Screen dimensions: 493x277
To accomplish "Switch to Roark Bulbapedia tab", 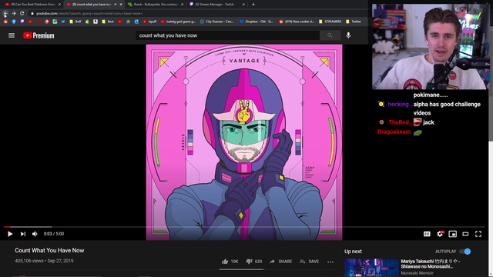I will 156,5.
